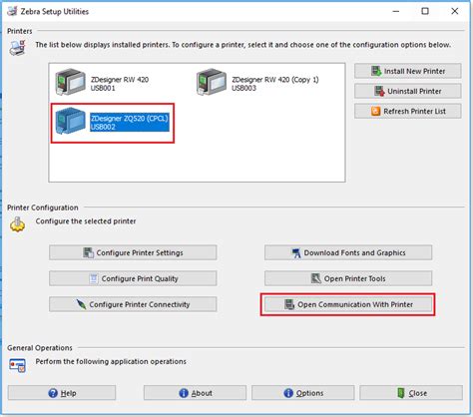The height and width of the screenshot is (417, 473).
Task: Click the Printer Configuration heading
Action: [x=43, y=208]
